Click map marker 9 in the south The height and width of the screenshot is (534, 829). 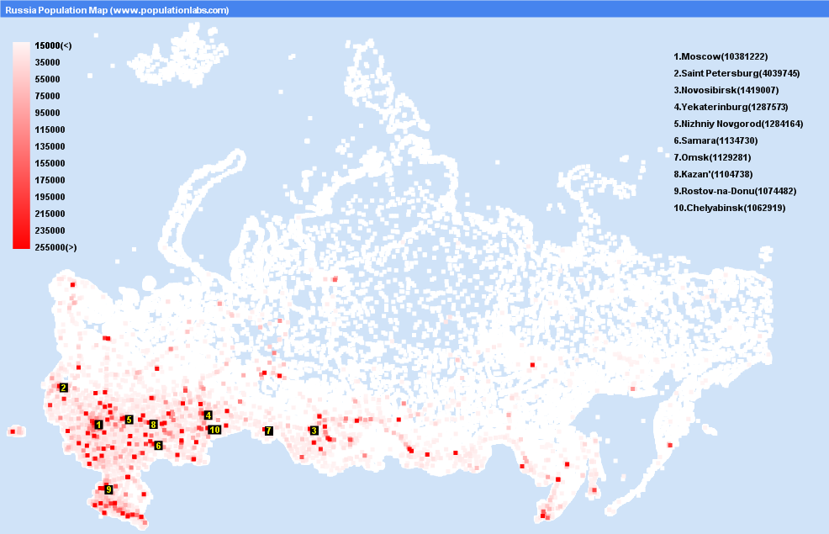coord(108,489)
